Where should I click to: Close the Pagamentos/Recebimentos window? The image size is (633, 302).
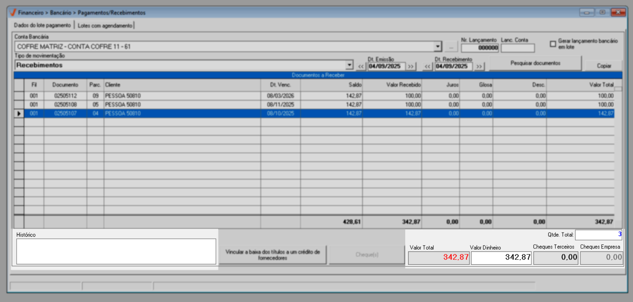pyautogui.click(x=618, y=13)
